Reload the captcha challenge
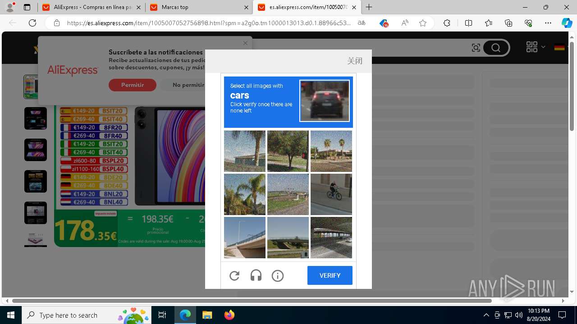The image size is (577, 324). click(x=234, y=276)
